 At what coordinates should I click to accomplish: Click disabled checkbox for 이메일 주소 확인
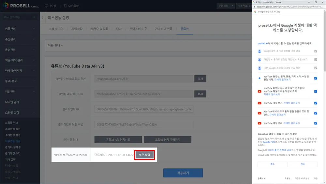pos(316,68)
